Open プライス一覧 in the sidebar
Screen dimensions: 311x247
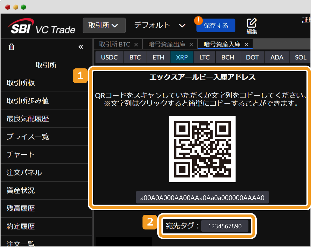44,136
